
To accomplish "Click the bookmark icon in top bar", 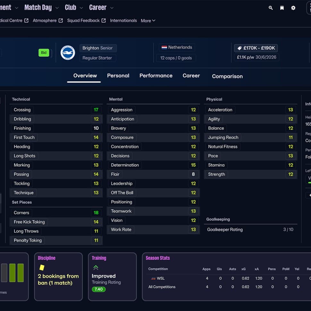I will (282, 8).
